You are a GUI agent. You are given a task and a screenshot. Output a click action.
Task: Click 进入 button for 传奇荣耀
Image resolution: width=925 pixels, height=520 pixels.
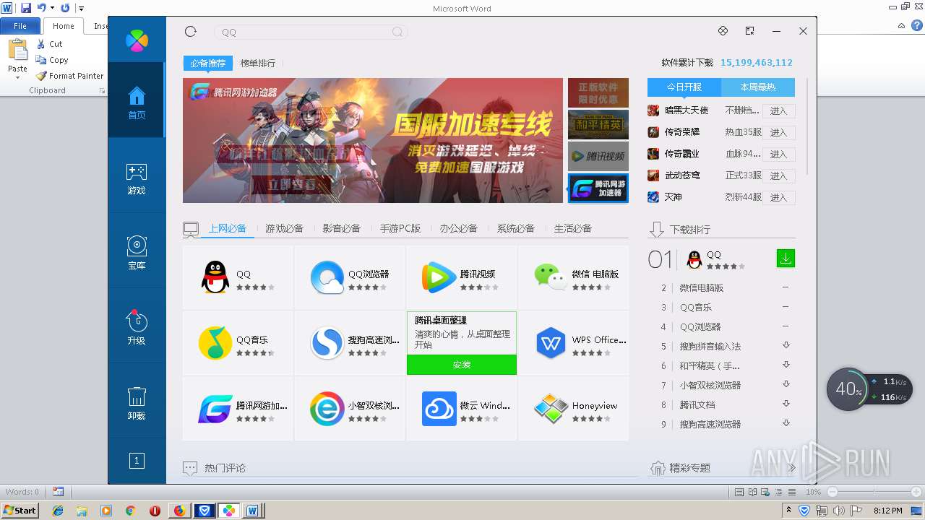(779, 133)
